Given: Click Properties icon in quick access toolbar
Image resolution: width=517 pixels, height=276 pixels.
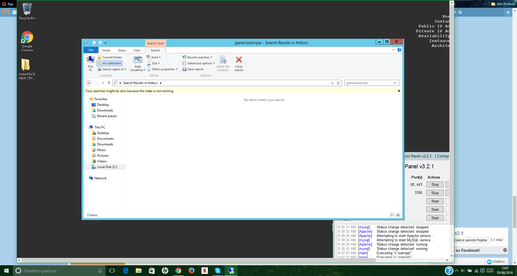Looking at the screenshot, I should 94,43.
